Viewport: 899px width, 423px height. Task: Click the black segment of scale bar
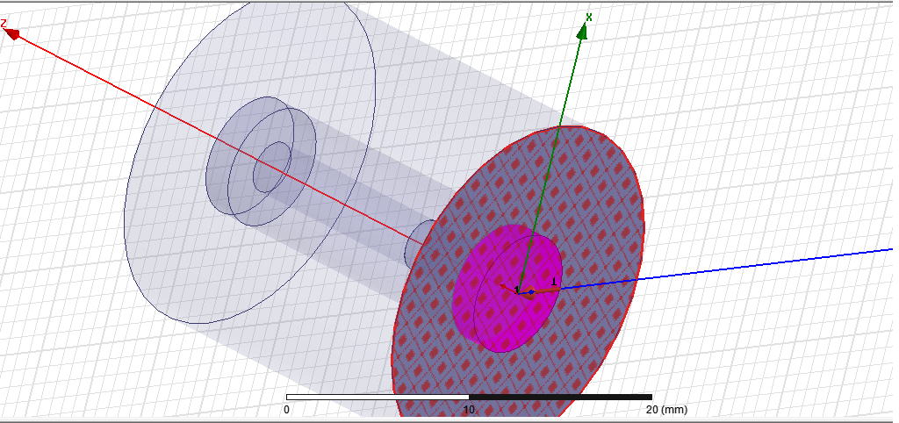click(560, 398)
